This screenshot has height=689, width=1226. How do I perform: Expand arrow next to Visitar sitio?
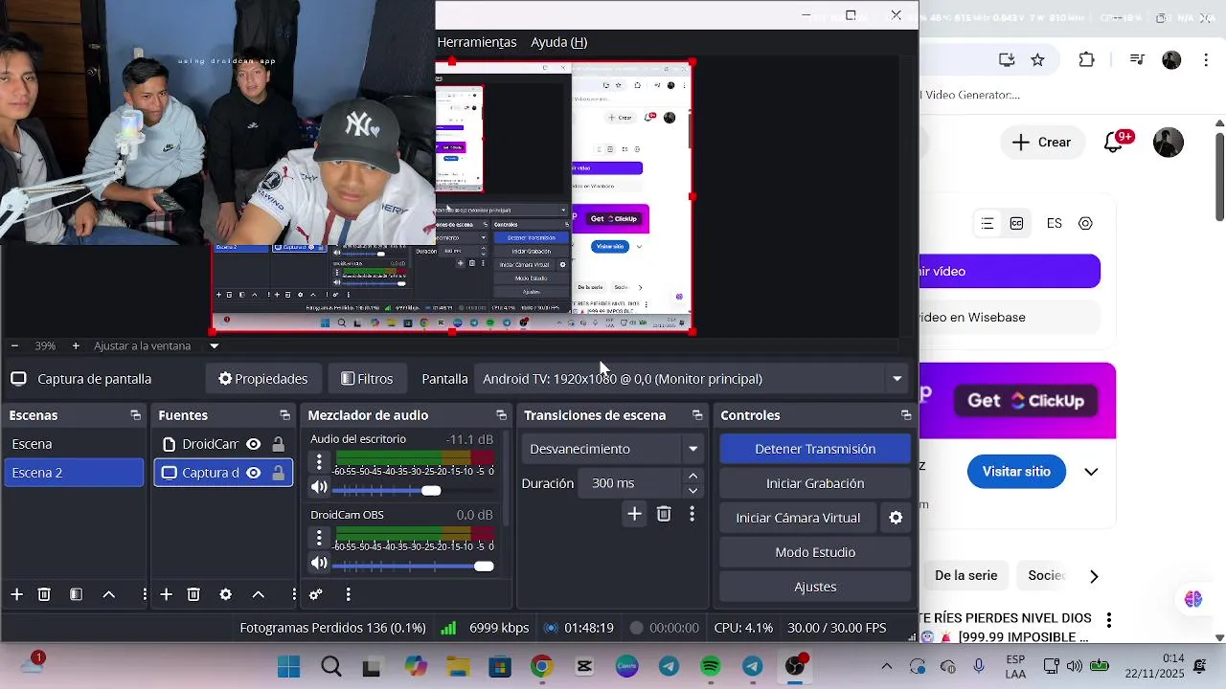[1091, 472]
